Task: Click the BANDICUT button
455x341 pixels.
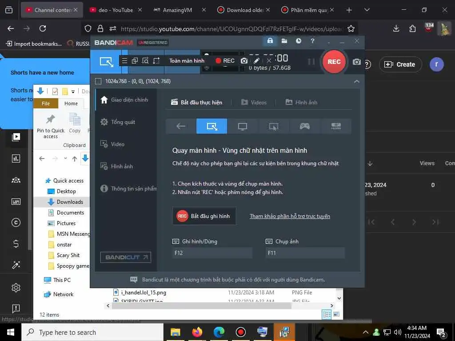Action: coord(126,257)
